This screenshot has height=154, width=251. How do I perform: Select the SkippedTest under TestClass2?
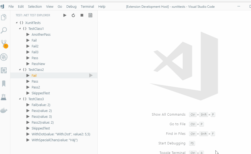coord(41,93)
